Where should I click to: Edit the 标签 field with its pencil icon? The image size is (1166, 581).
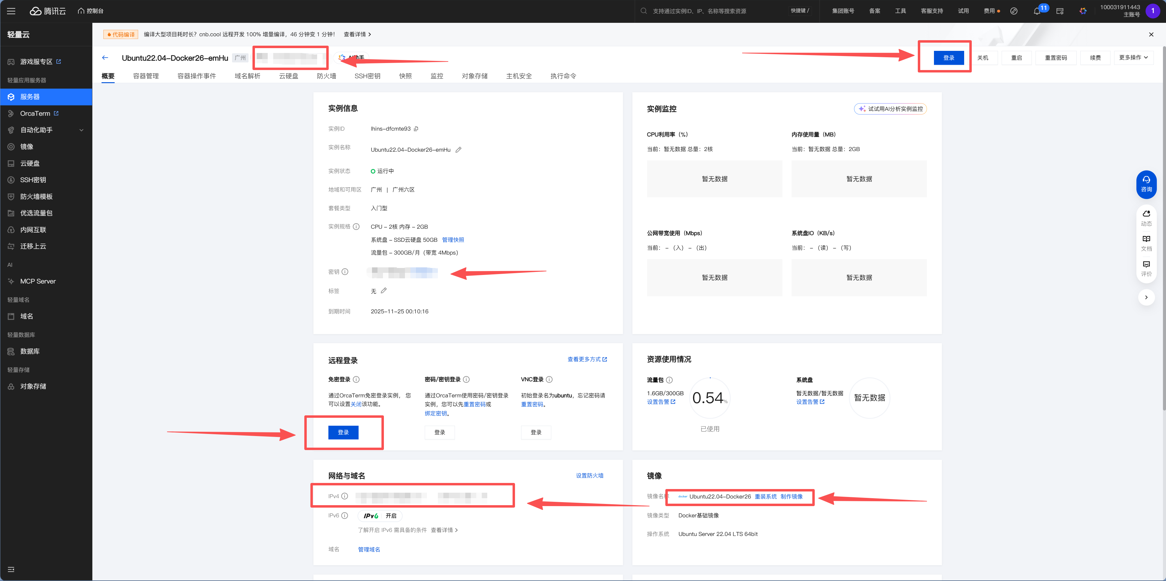(x=383, y=291)
